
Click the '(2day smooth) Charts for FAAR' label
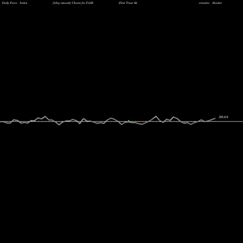pos(73,3)
